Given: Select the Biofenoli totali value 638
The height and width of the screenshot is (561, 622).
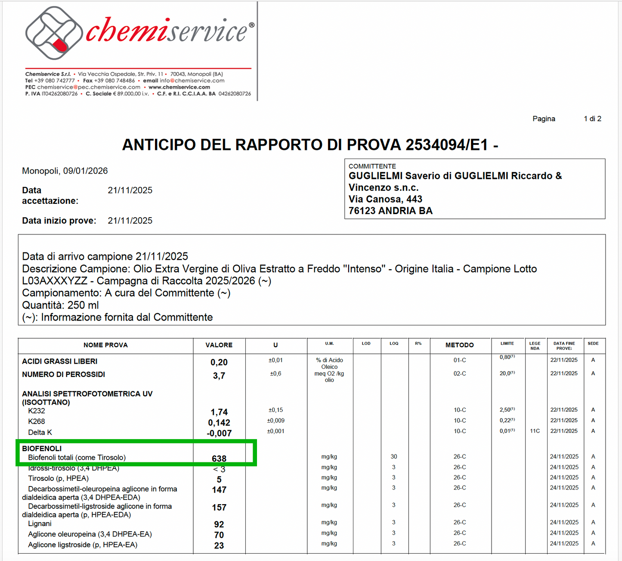Looking at the screenshot, I should coord(219,459).
